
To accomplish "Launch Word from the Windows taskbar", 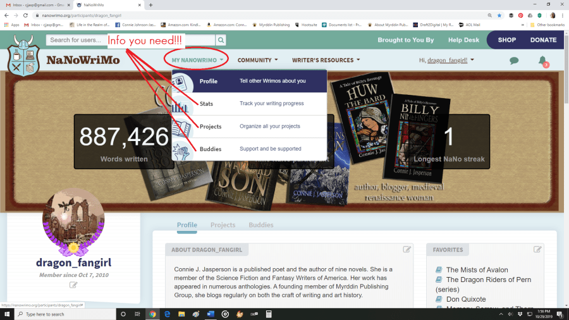I will (x=211, y=314).
